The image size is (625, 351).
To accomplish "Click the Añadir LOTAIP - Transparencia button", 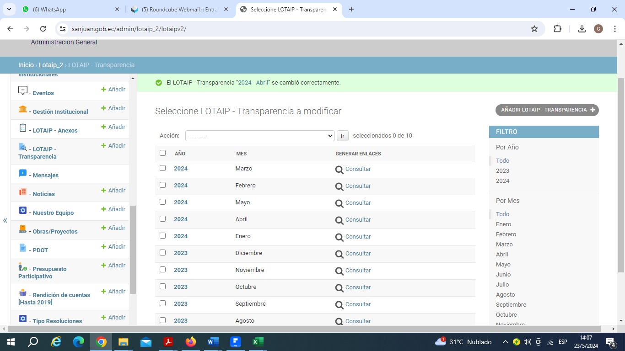I will [547, 110].
